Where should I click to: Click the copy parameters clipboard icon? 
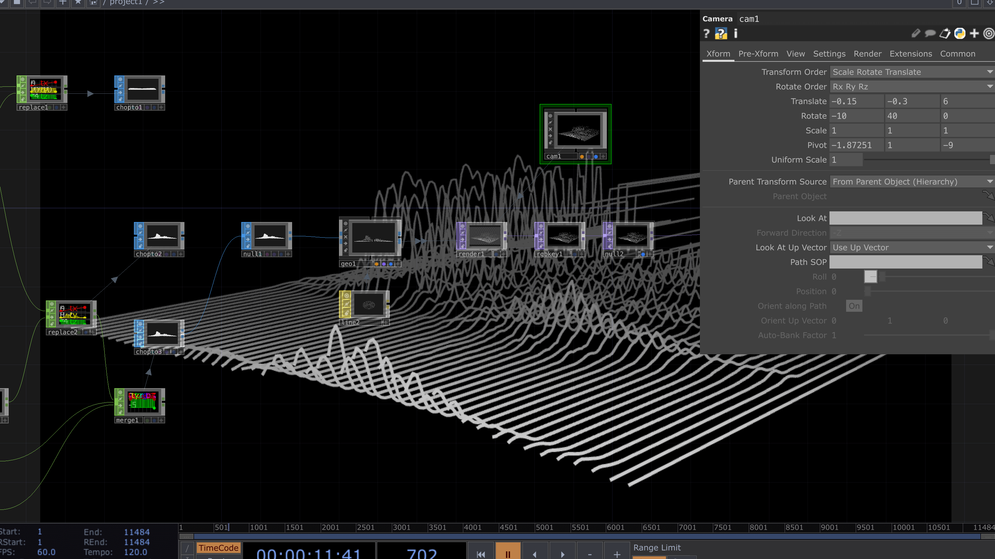pyautogui.click(x=945, y=34)
